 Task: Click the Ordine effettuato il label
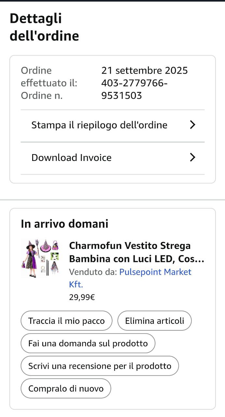point(49,77)
